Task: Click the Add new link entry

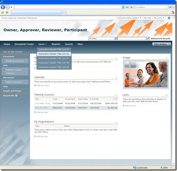Action: [x=130, y=106]
